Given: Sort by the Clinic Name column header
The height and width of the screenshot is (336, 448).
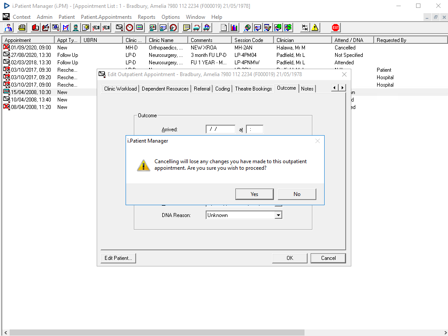Looking at the screenshot, I should (167, 40).
